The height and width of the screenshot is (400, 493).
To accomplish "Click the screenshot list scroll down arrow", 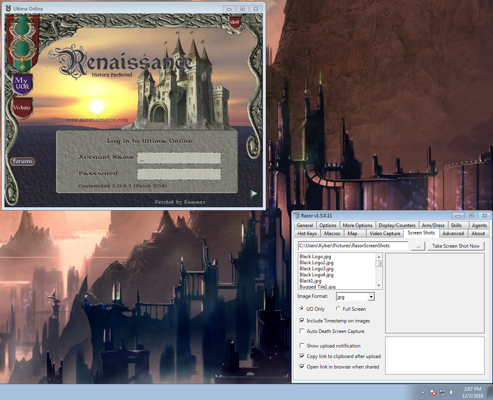I will tap(379, 286).
